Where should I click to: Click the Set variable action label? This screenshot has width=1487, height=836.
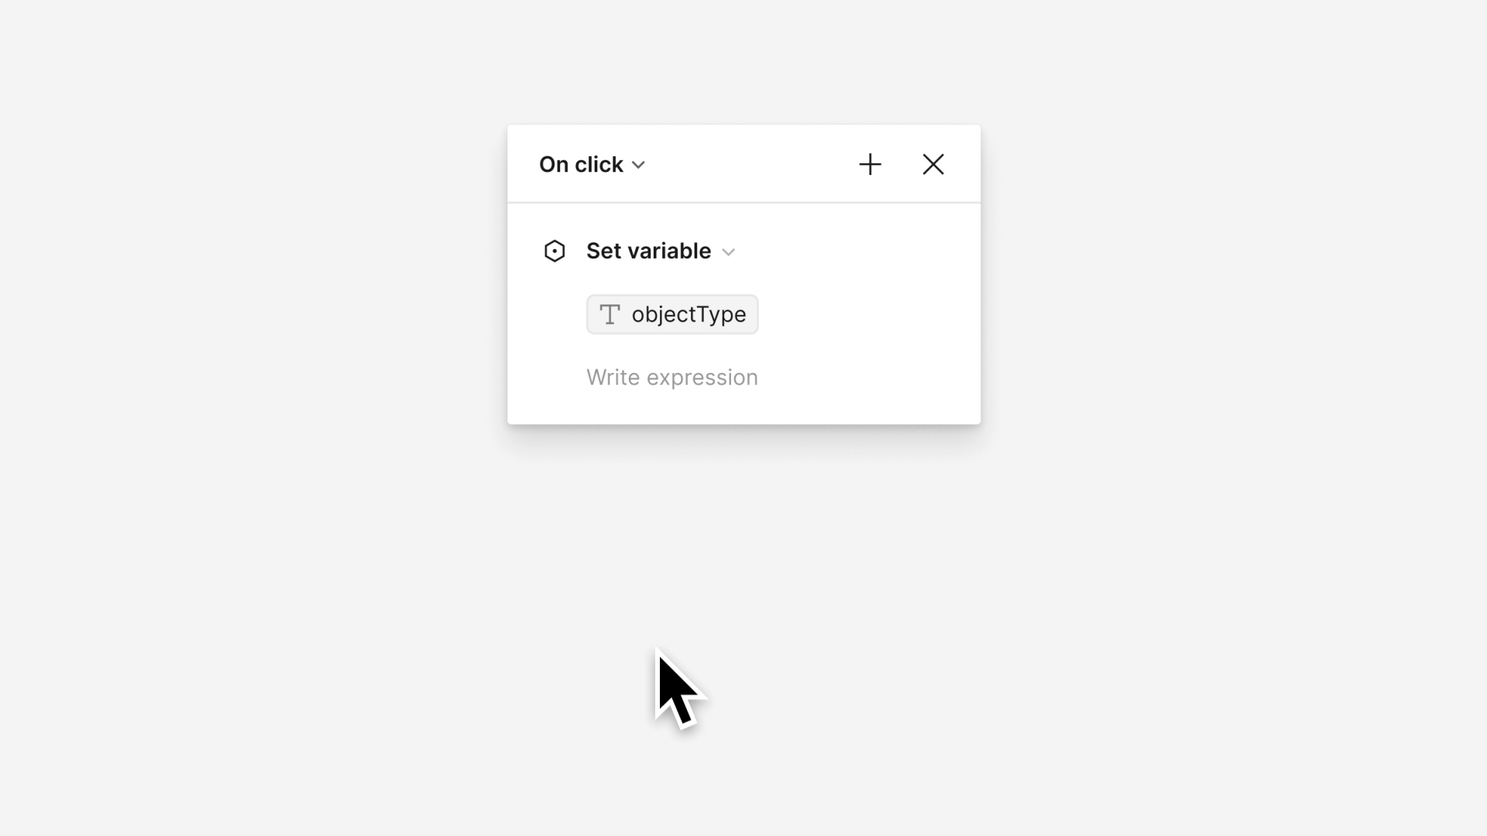(x=648, y=251)
